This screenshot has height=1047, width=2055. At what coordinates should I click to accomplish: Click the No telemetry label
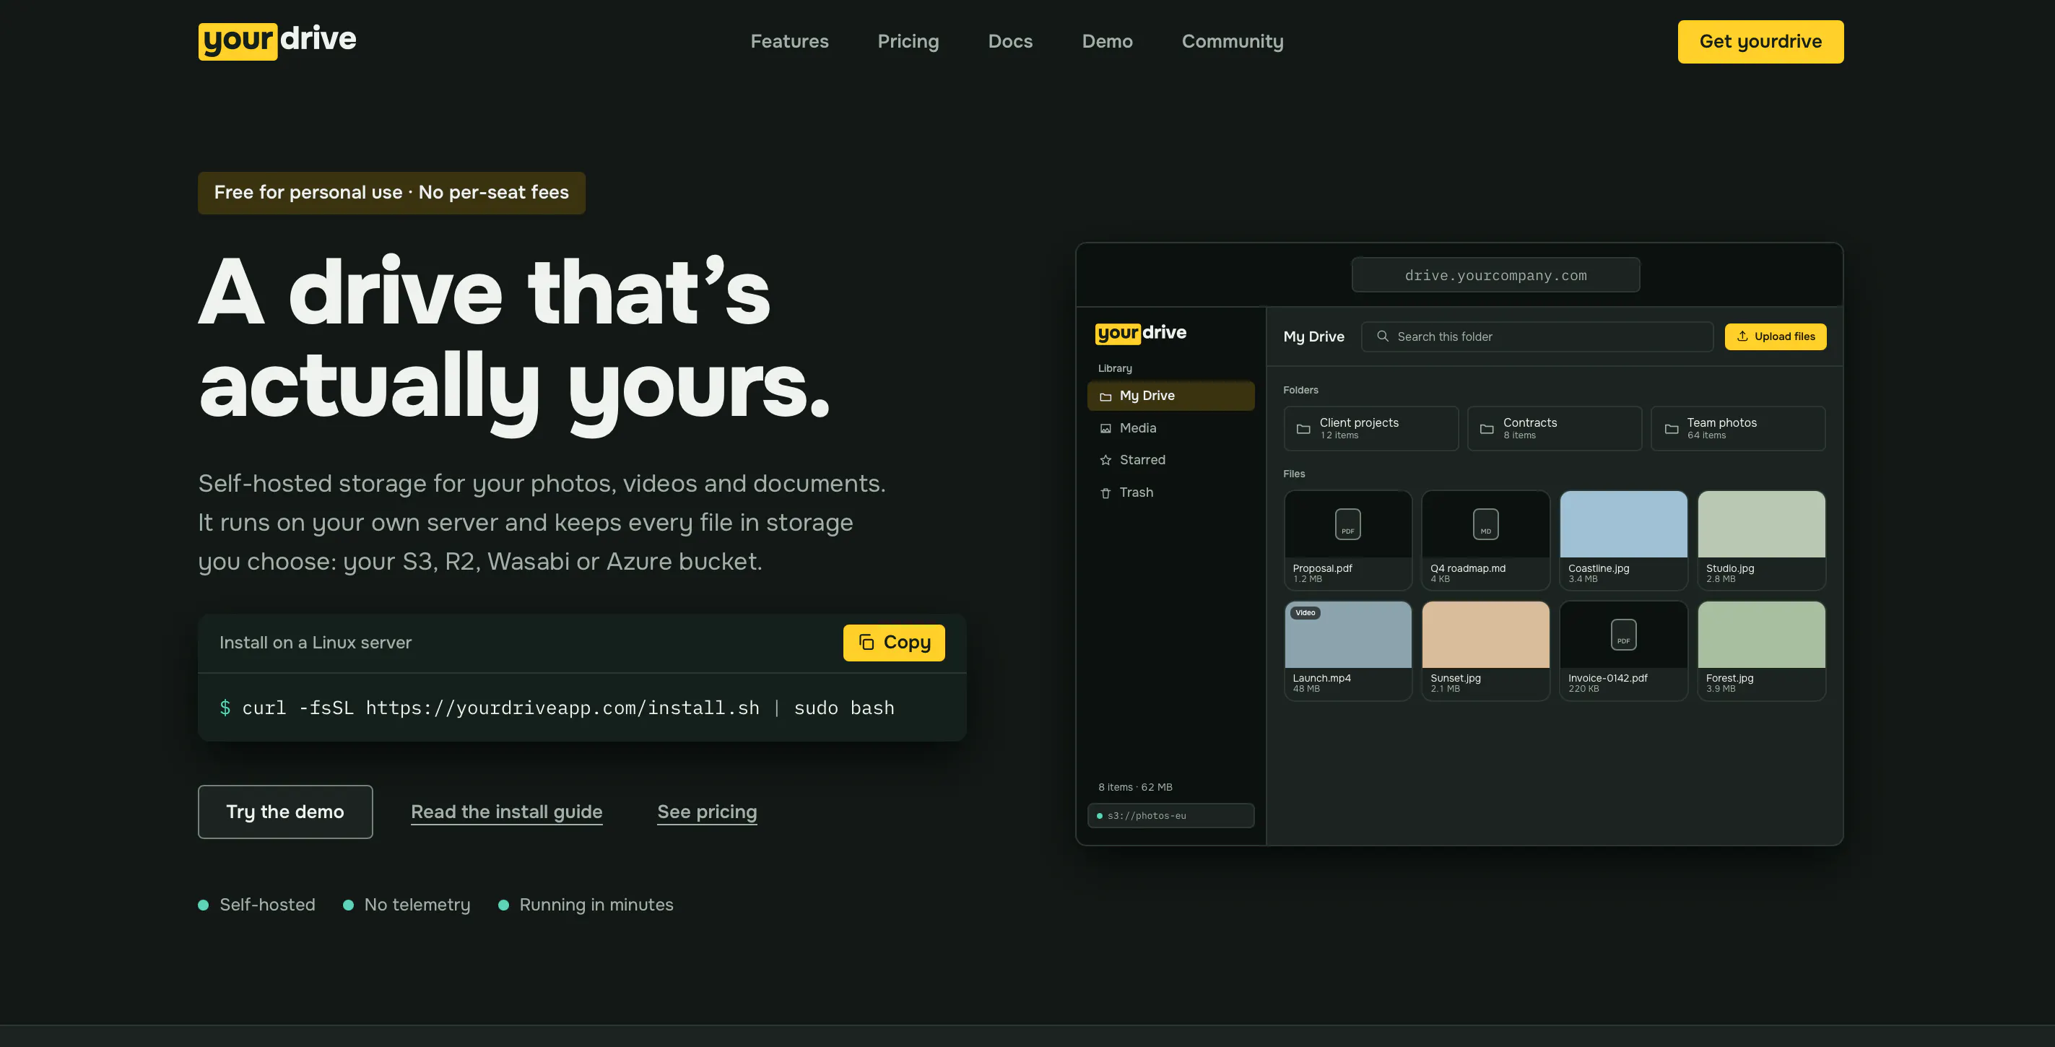(x=417, y=905)
